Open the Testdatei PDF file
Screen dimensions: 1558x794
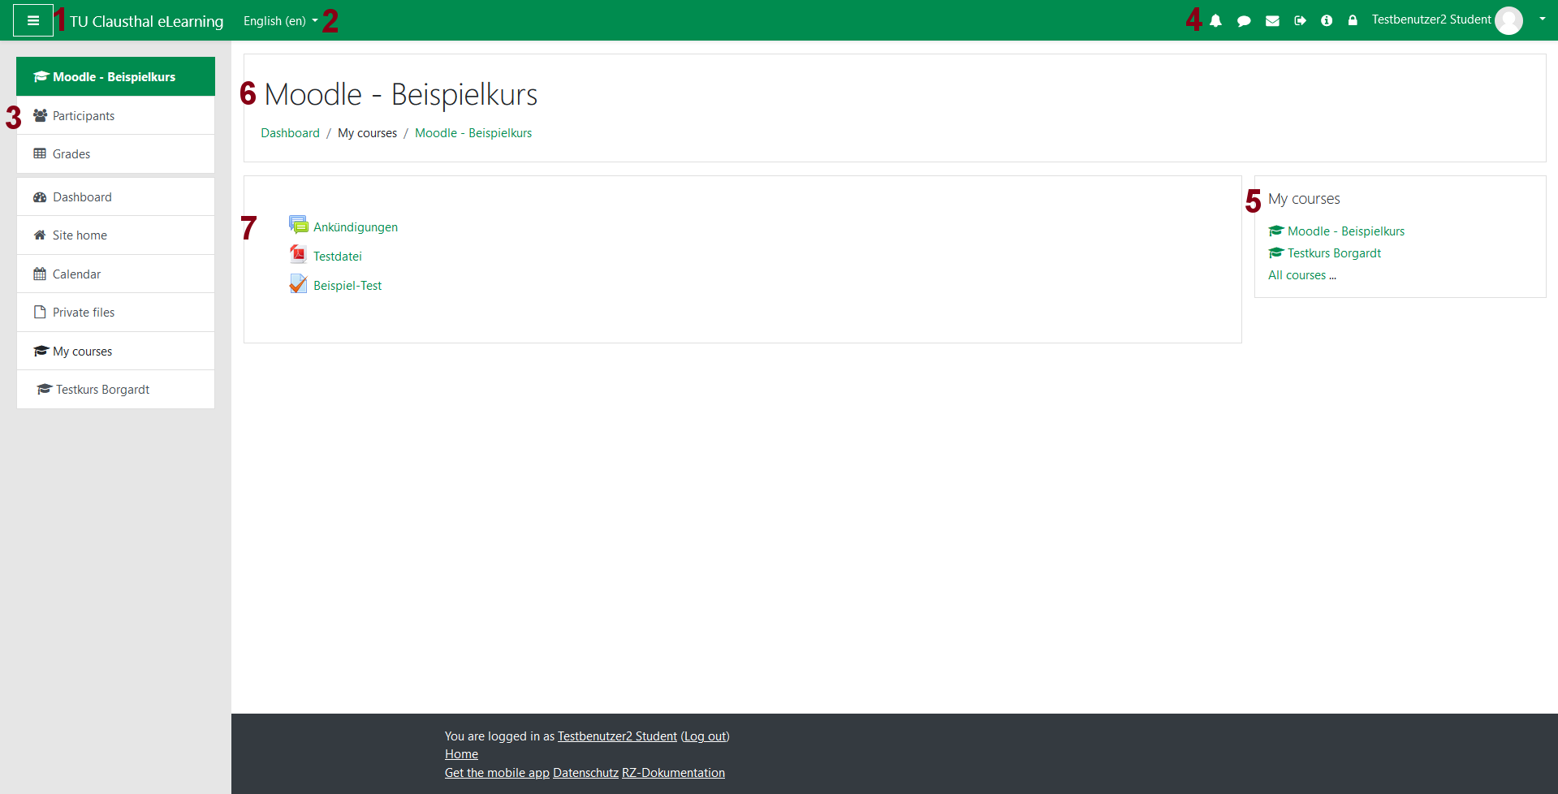click(x=337, y=257)
